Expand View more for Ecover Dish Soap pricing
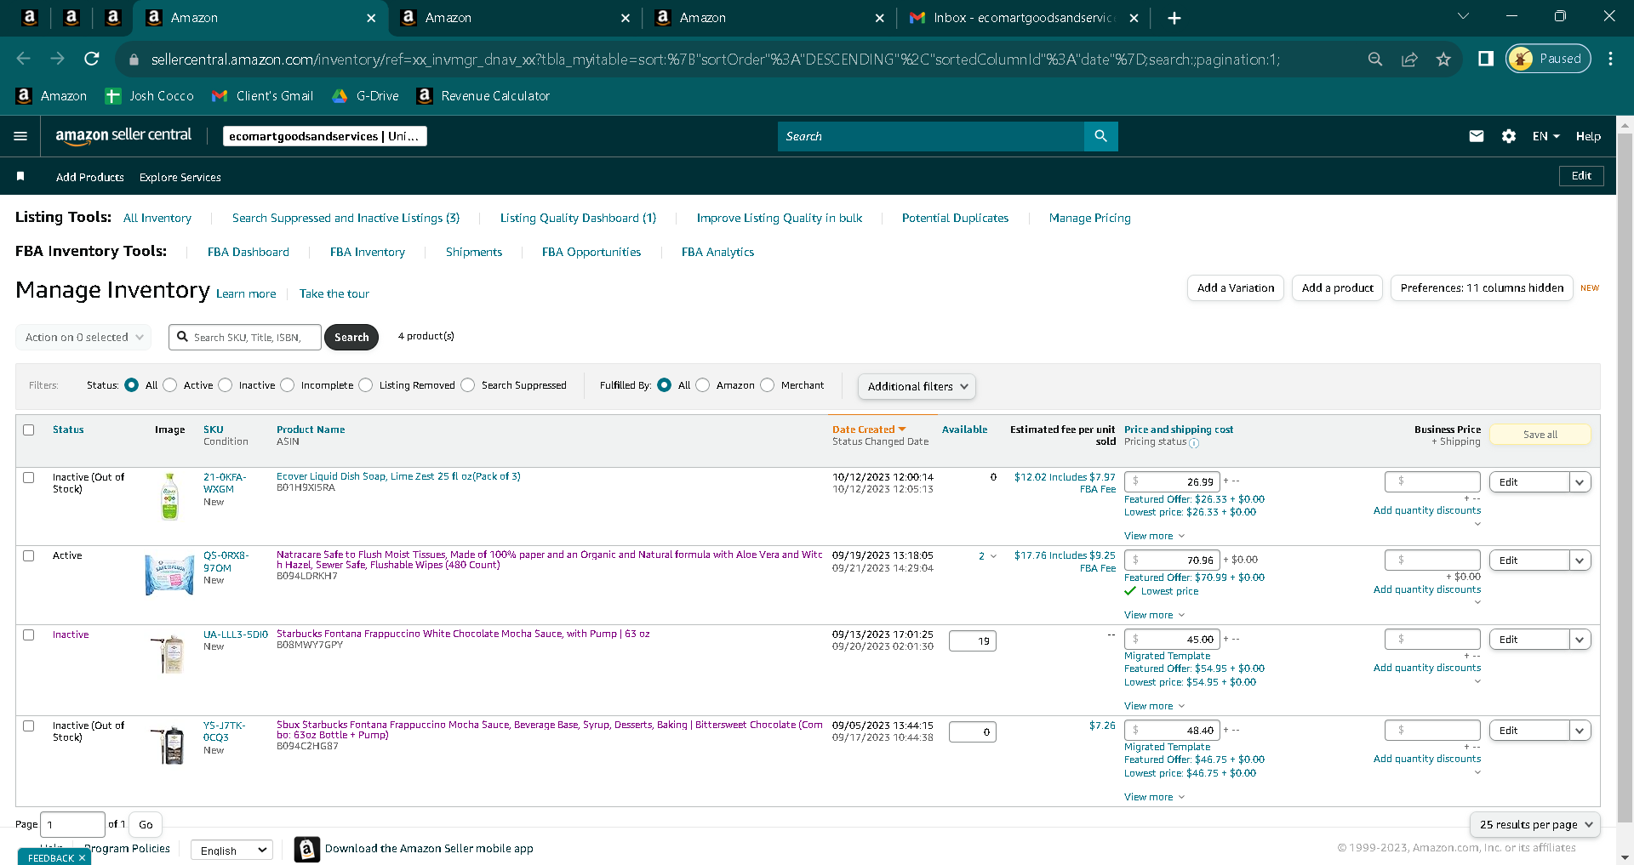 (x=1154, y=536)
